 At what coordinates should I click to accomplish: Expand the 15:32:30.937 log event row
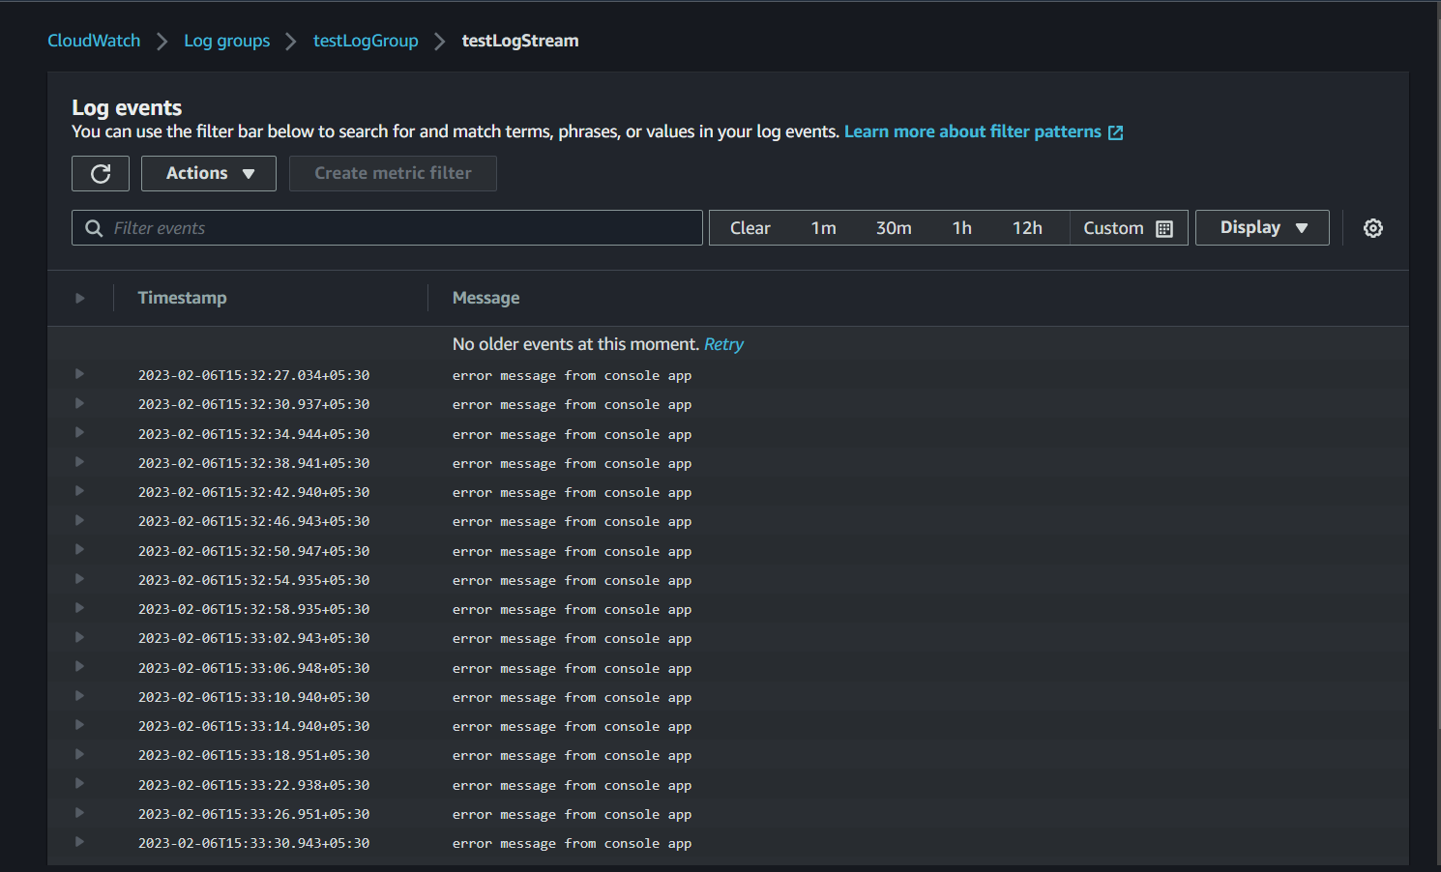[x=79, y=403]
